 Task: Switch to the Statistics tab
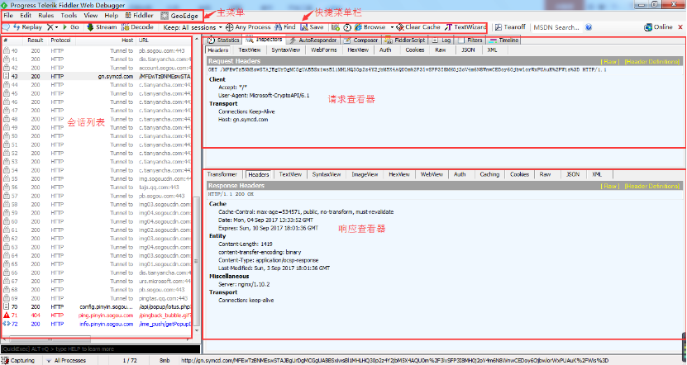click(223, 40)
